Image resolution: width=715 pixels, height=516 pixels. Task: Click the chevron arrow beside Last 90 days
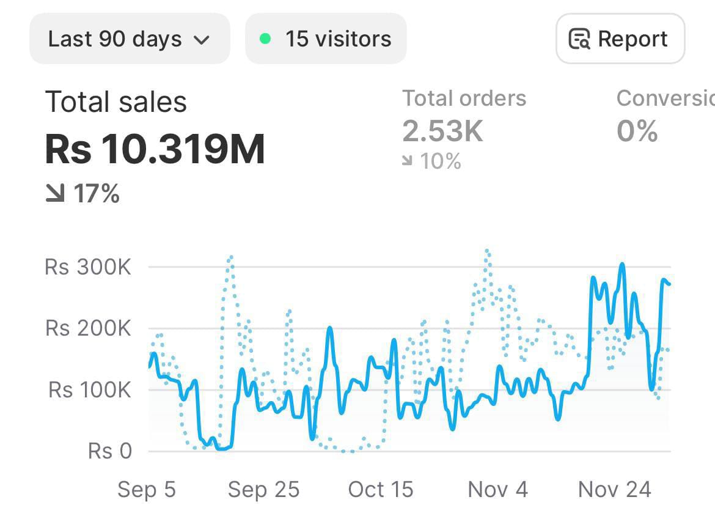[201, 40]
